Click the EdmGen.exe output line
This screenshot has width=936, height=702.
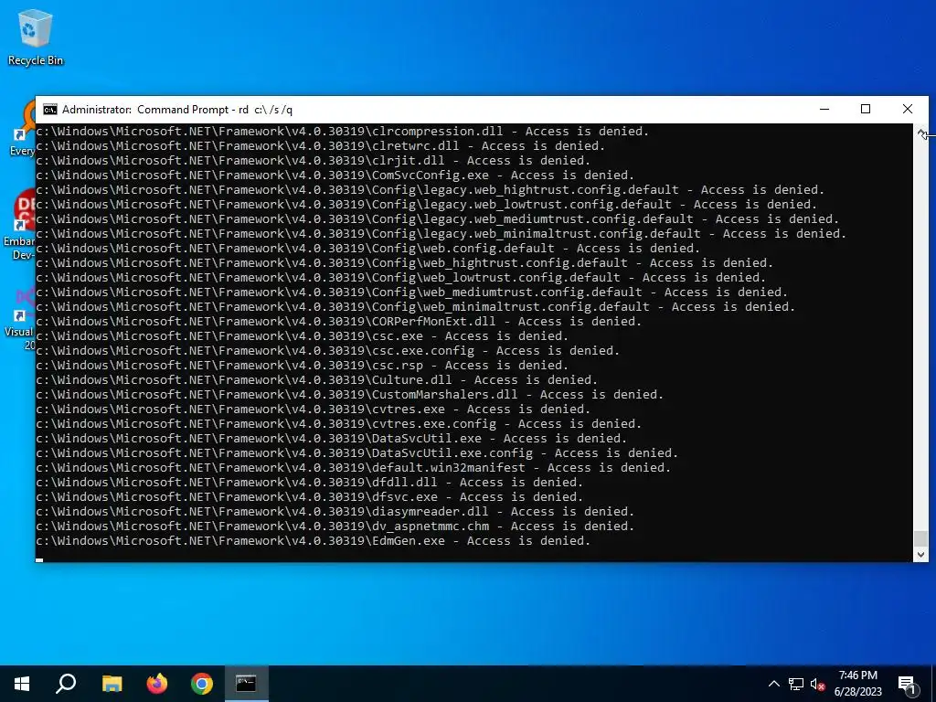[314, 541]
